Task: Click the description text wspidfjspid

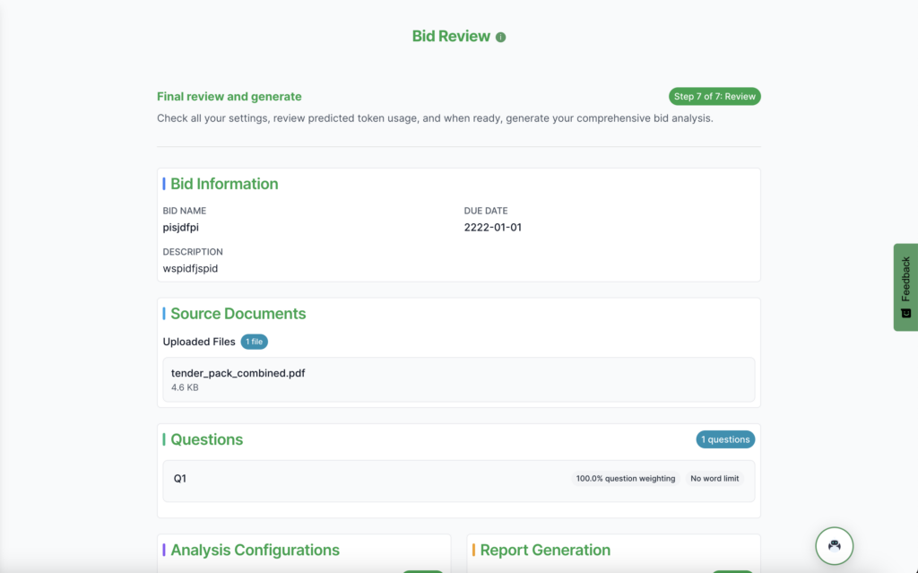Action: click(x=190, y=268)
